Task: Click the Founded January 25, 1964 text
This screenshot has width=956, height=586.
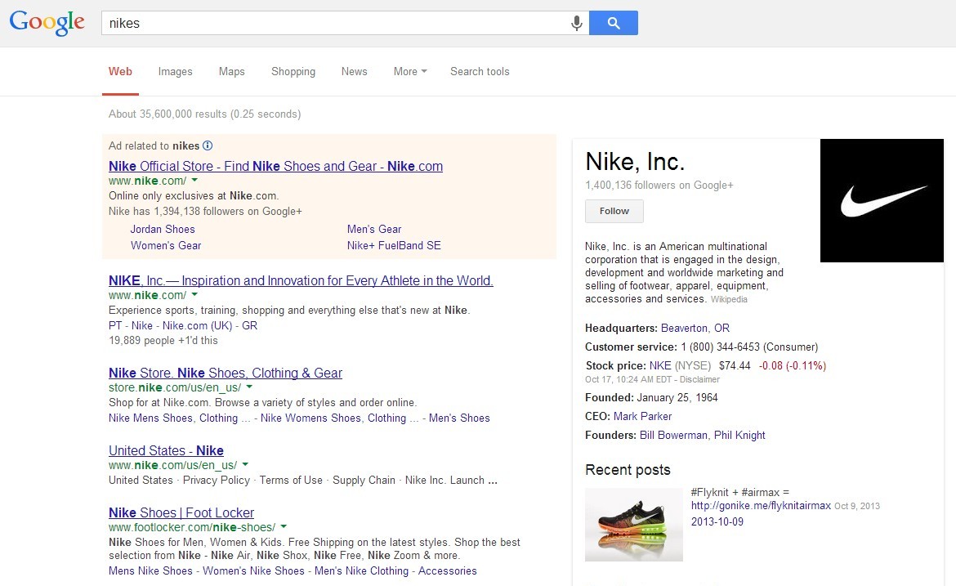Action: point(651,397)
